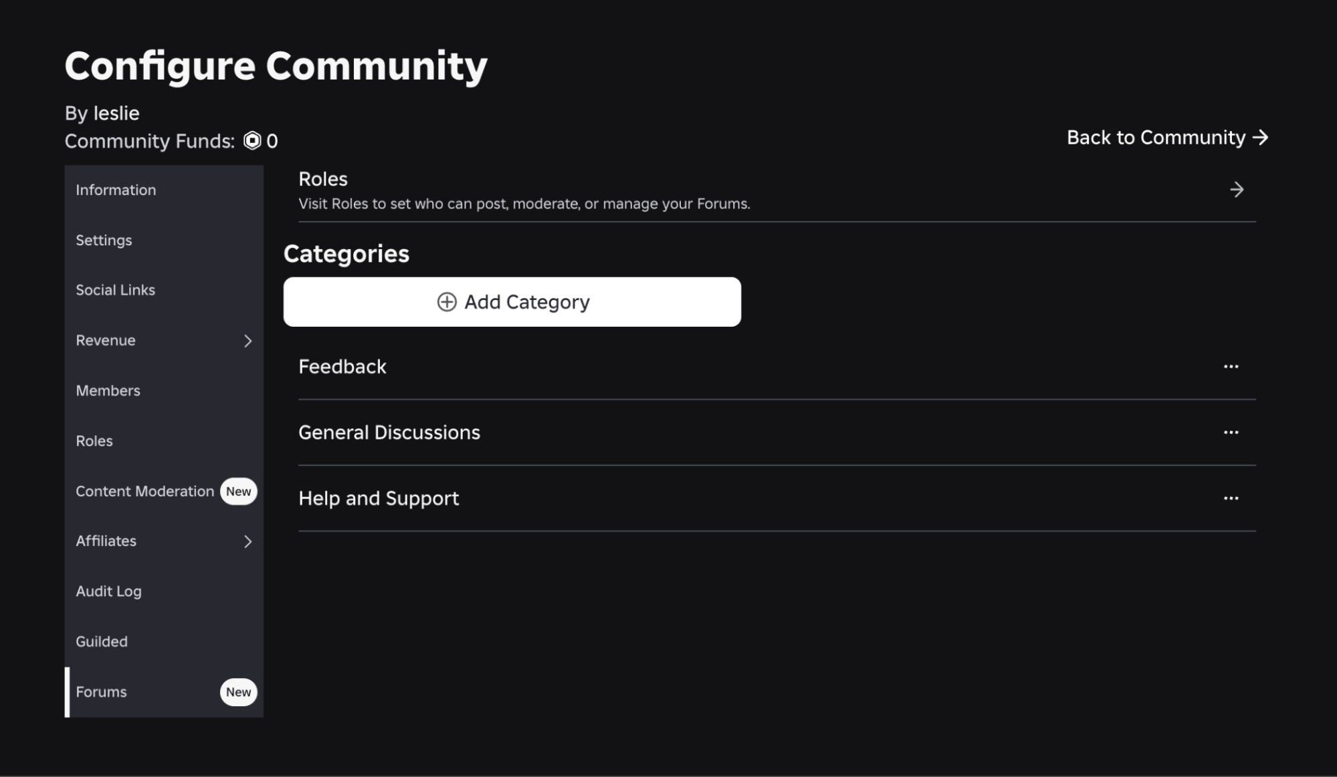
Task: Click the Robux icon next to Community Funds
Action: tap(251, 141)
